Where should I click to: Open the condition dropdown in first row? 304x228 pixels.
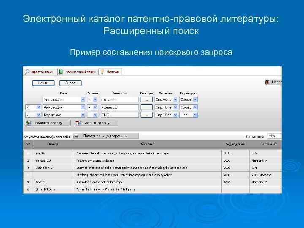click(x=92, y=100)
